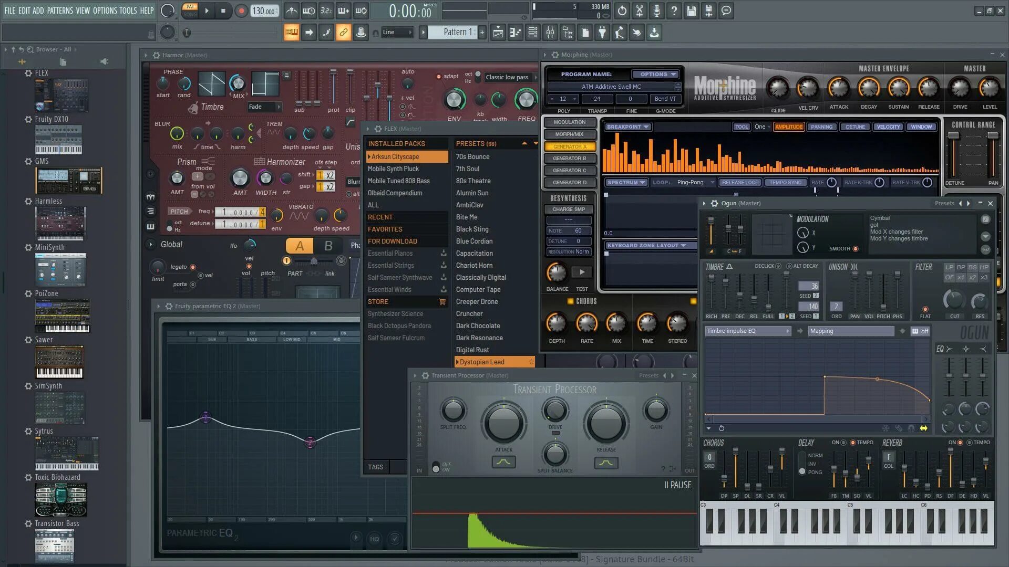
Task: Open the playlist view button
Action: coord(498,33)
